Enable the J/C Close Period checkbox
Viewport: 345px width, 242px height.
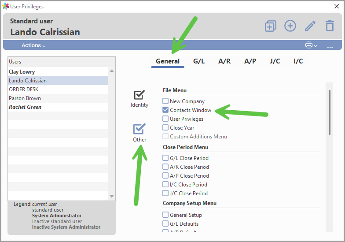(165, 193)
